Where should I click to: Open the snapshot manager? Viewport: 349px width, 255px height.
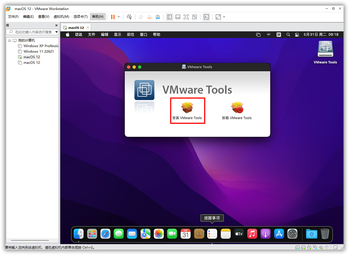coord(158,17)
